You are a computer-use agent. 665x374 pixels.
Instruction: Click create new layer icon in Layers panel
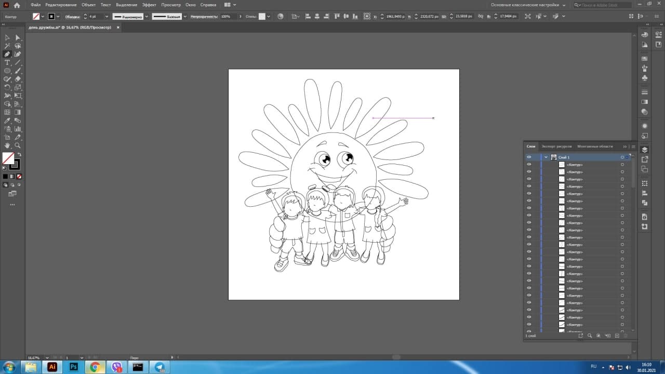617,336
